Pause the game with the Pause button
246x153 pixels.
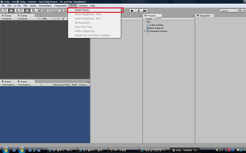138,11
